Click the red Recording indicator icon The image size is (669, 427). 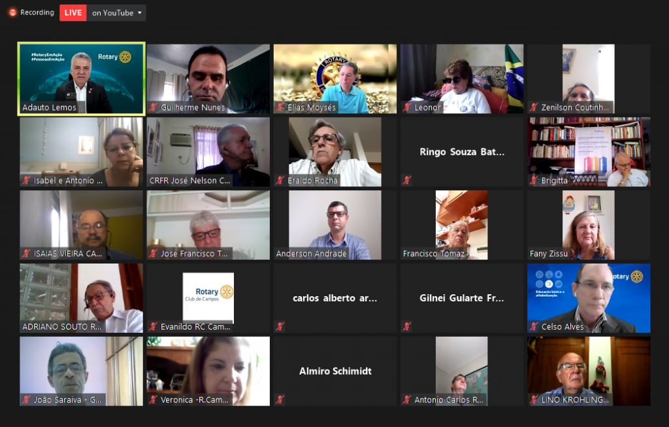click(12, 12)
